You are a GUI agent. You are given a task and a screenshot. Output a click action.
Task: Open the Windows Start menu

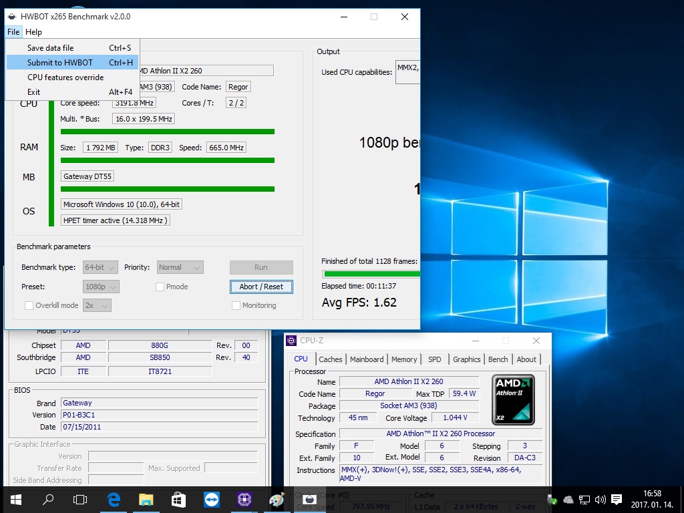coord(16,500)
